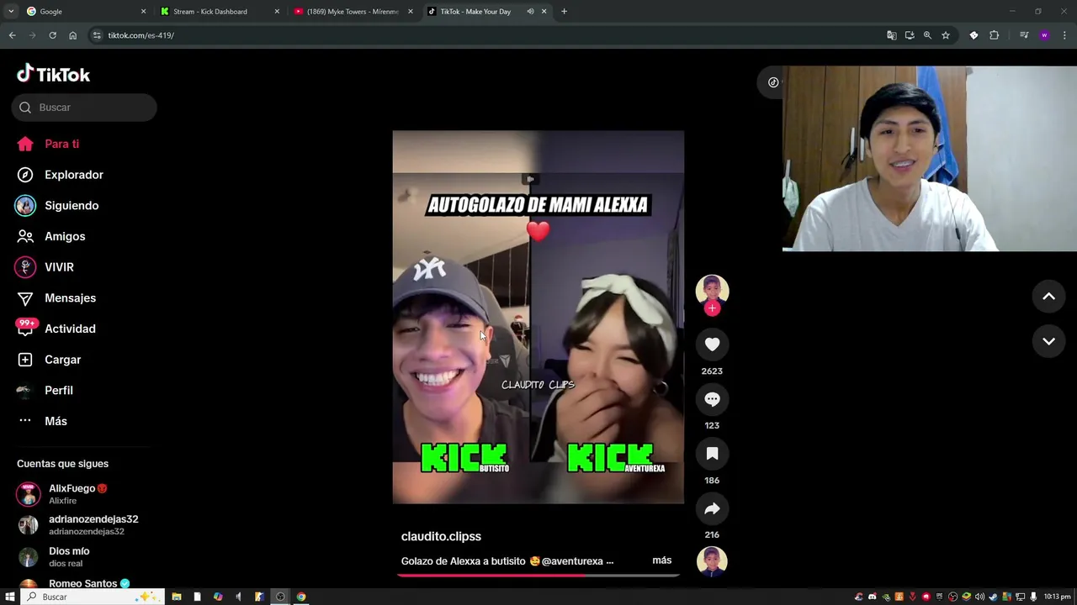This screenshot has width=1077, height=605.
Task: Open the Chrome extensions puzzle icon
Action: tap(994, 35)
